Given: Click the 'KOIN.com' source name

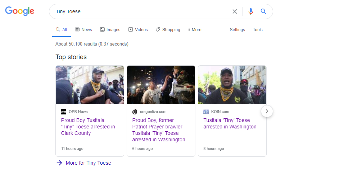Looking at the screenshot, I should [x=220, y=112].
